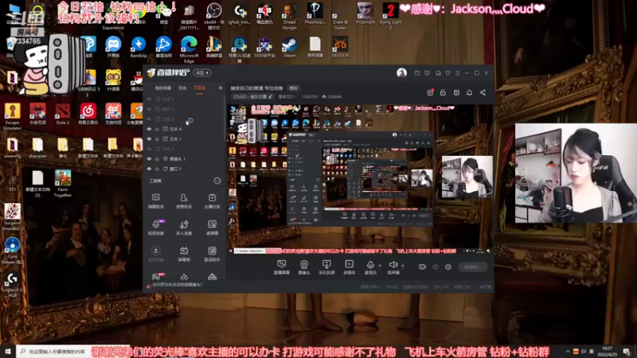The image size is (637, 358).
Task: Open the 歌词助手 tool
Action: 212,254
